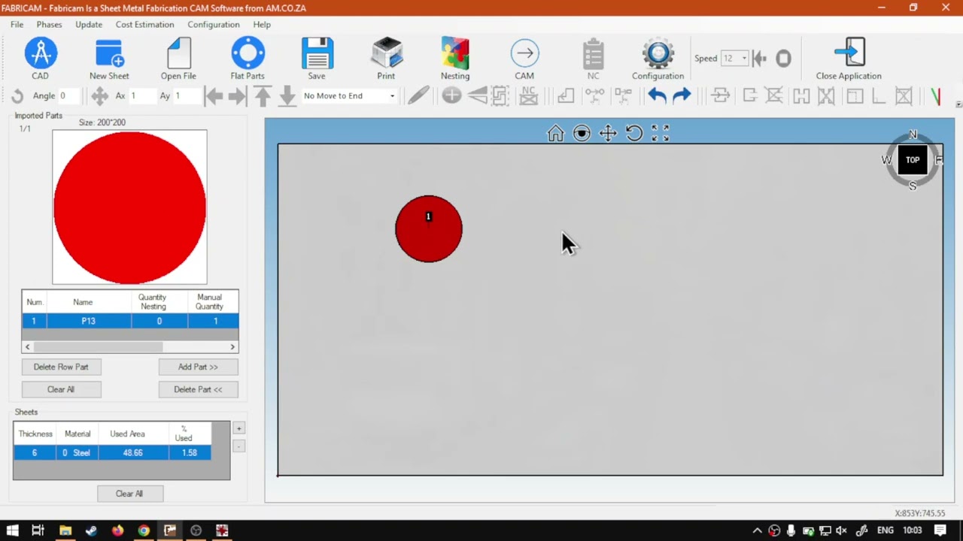Image resolution: width=963 pixels, height=541 pixels.
Task: Open the 'No Move to End' dropdown
Action: (349, 95)
